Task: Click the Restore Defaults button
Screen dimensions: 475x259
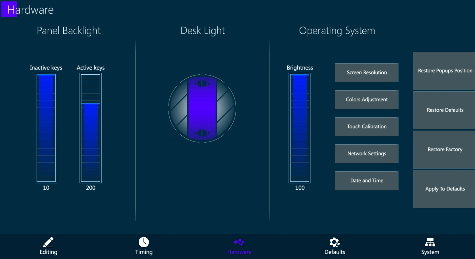Action: click(x=444, y=110)
